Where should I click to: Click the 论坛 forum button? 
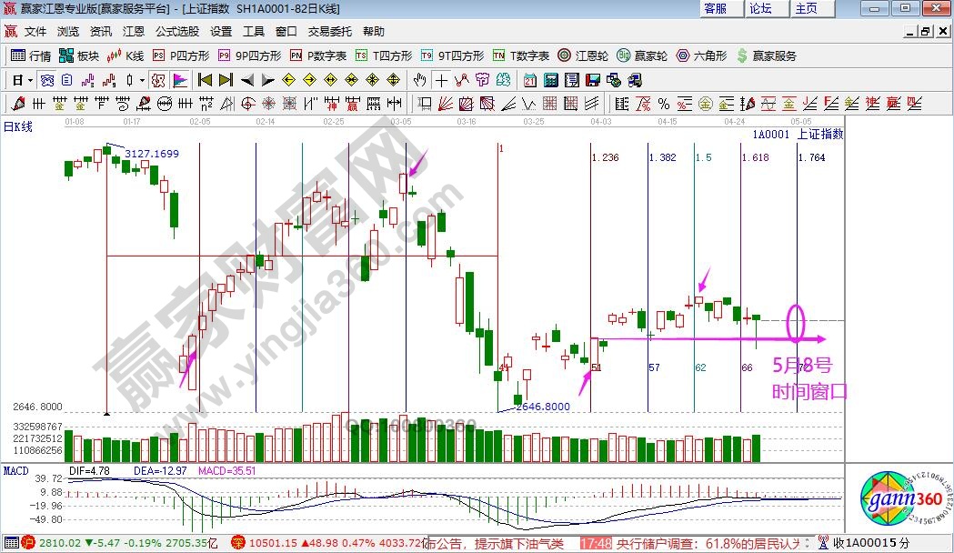click(760, 8)
